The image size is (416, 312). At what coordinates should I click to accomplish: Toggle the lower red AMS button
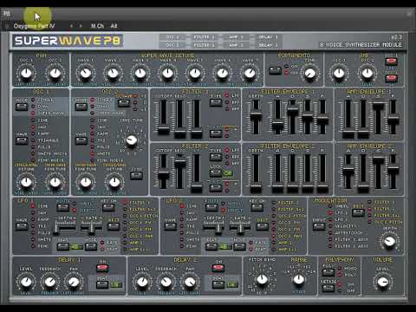[391, 78]
